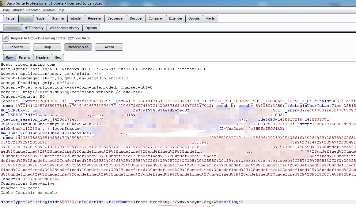Screen dimensions: 356x207
Task: Select the Raw view tab
Action: pos(9,57)
